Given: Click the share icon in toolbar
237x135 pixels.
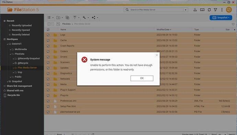Looking at the screenshot, I should [93, 18].
